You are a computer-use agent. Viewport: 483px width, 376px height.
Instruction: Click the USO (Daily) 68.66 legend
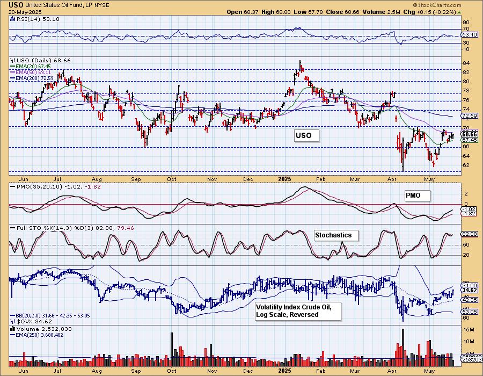[43, 60]
